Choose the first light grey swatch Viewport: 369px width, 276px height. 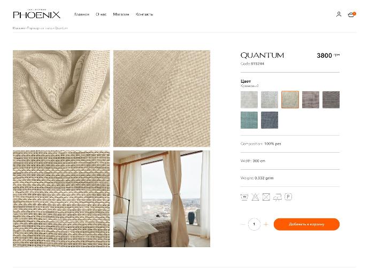[249, 100]
